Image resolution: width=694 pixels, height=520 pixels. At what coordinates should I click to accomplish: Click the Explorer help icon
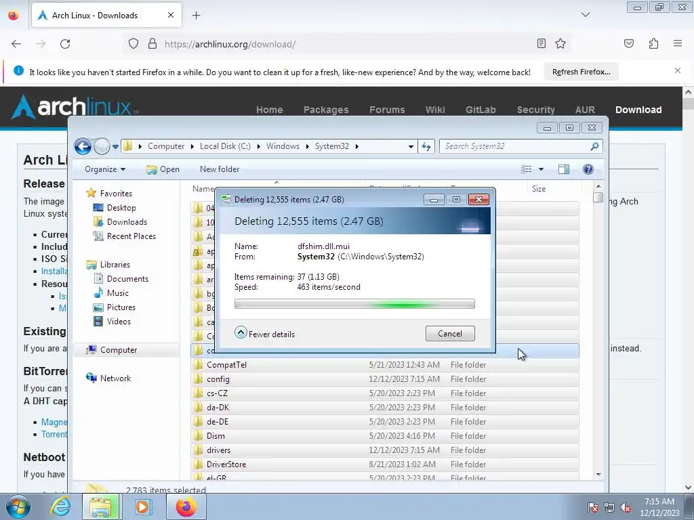tap(588, 169)
